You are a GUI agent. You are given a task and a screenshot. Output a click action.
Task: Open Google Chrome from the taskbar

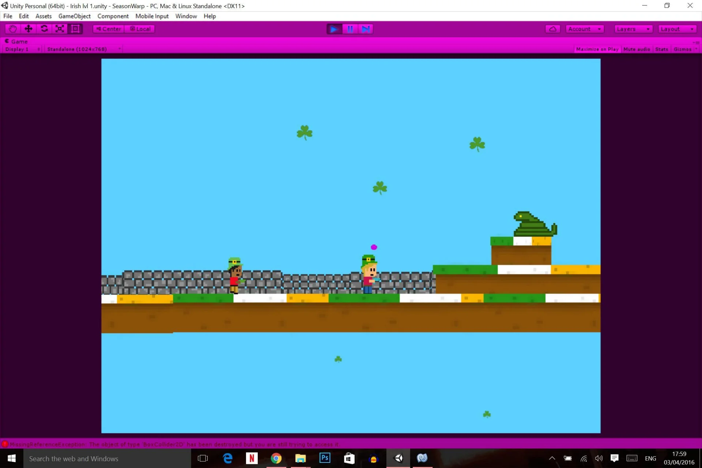click(x=276, y=458)
